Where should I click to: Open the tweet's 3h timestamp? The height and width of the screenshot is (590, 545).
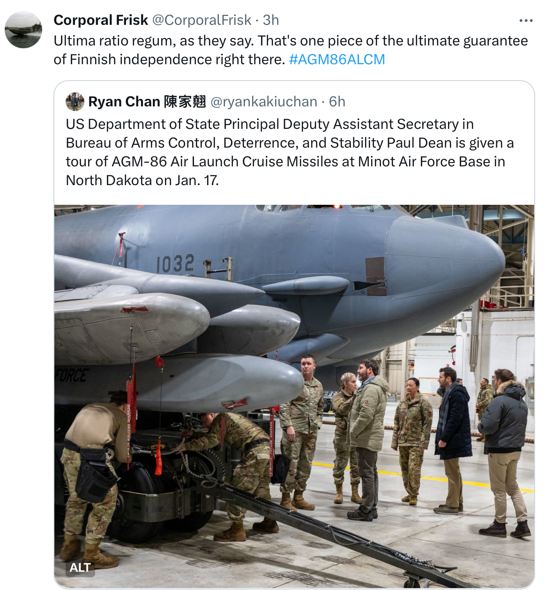click(x=271, y=20)
